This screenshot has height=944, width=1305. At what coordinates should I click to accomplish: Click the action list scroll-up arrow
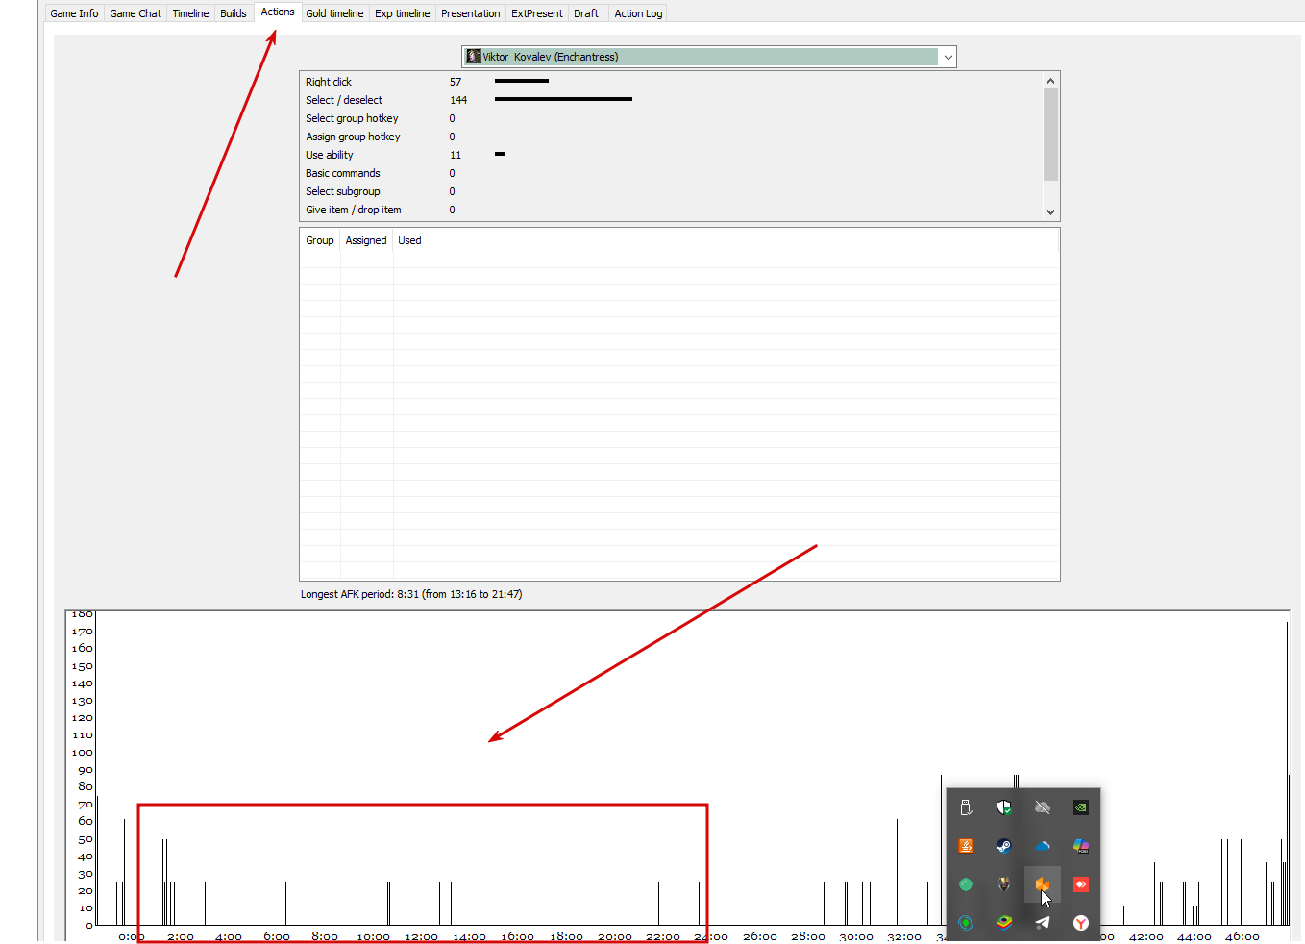point(1050,81)
